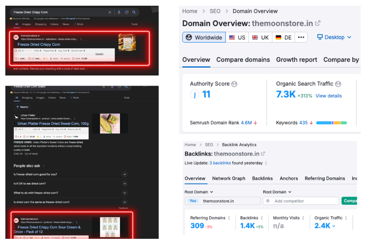378x248 pixels.
Task: Click the microphone voice search icon in top search bar
Action: (119, 12)
